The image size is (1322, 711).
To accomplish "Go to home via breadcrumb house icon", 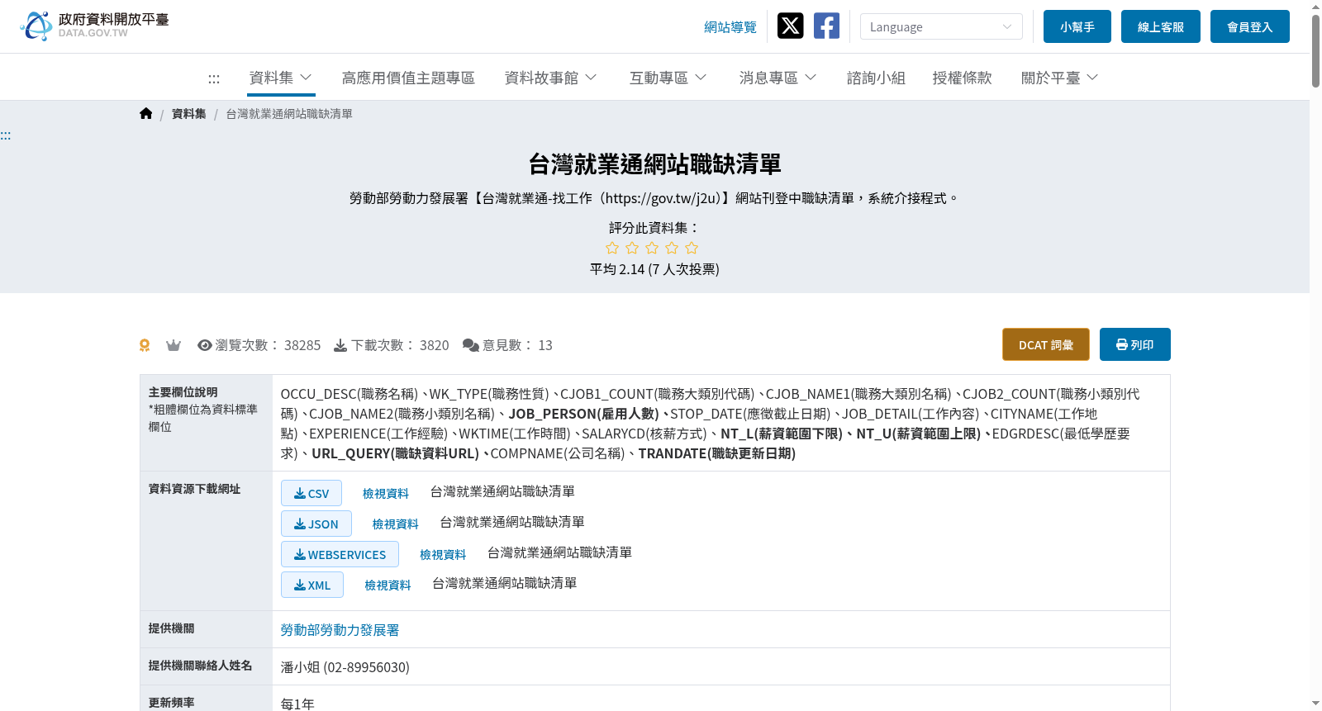I will tap(146, 114).
